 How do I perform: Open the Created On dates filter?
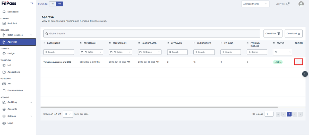tap(91, 52)
